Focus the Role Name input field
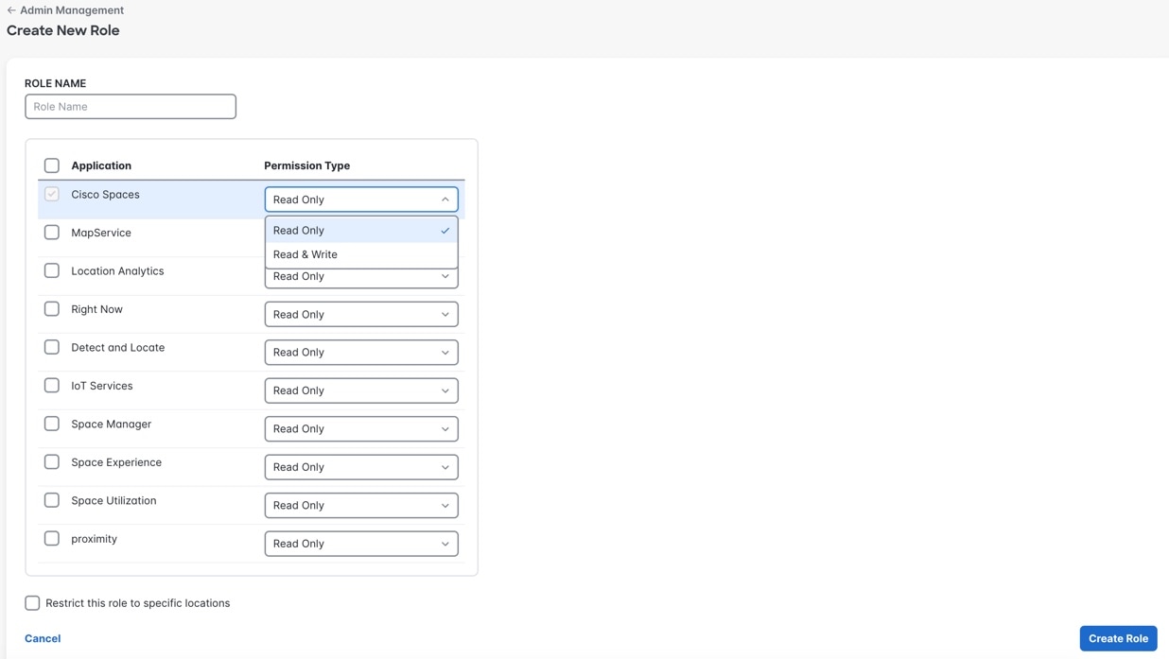1169x659 pixels. pyautogui.click(x=131, y=107)
